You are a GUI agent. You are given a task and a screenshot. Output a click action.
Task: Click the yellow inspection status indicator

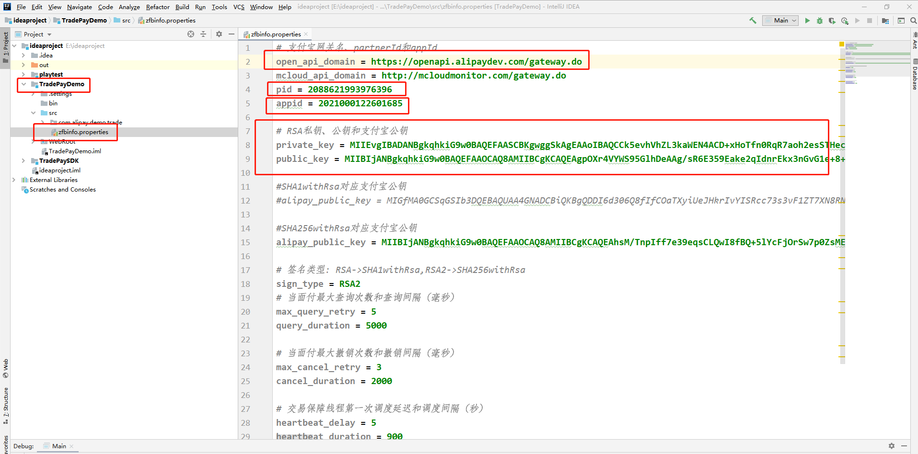click(x=842, y=44)
